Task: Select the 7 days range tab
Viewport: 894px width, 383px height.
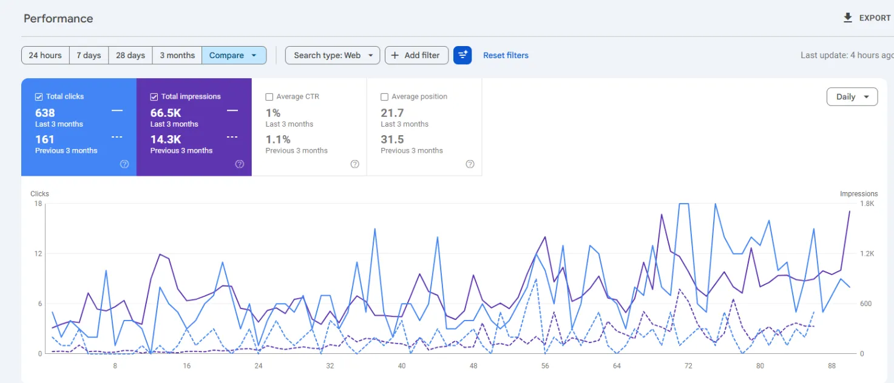Action: click(89, 55)
